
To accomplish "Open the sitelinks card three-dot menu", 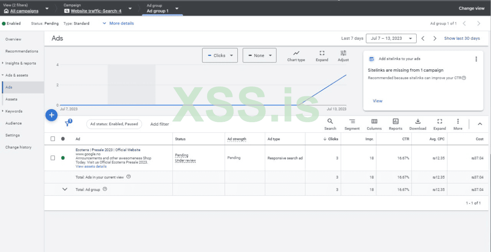I will click(x=476, y=59).
